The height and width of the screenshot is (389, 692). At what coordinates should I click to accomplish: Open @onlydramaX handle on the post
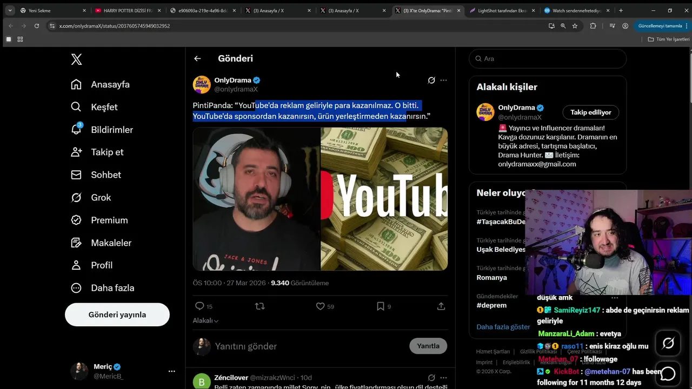click(236, 89)
